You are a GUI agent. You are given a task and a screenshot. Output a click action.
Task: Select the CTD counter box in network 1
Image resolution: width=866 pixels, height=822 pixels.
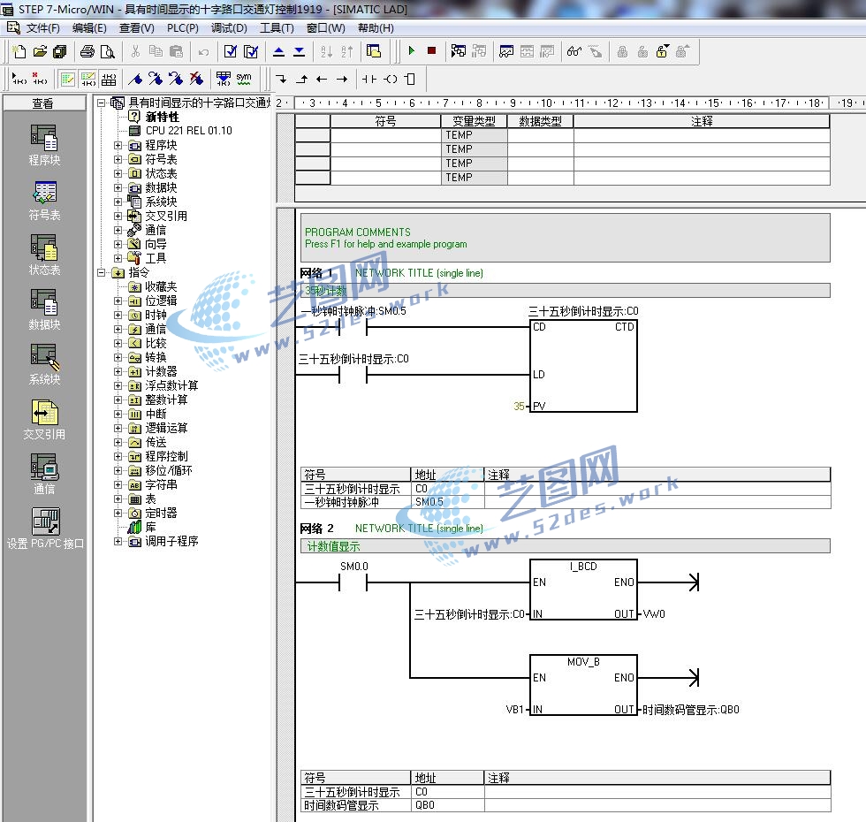coord(583,366)
